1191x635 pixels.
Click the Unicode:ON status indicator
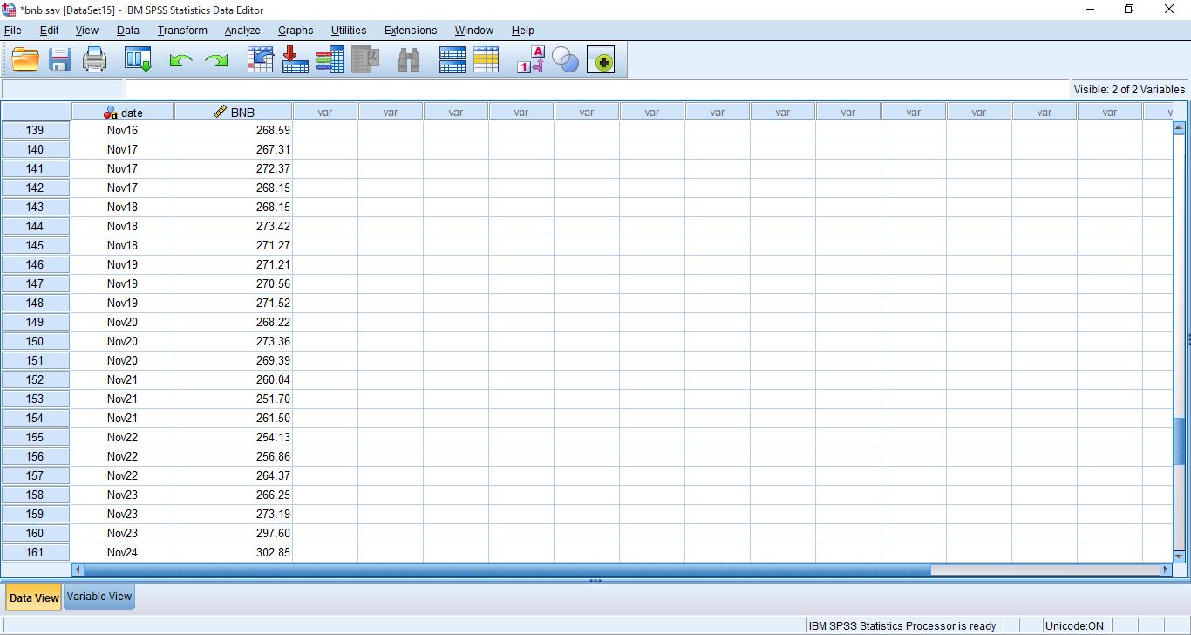[x=1074, y=625]
